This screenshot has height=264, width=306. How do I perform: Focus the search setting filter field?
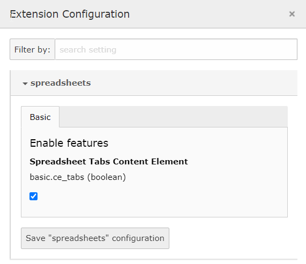[x=176, y=49]
